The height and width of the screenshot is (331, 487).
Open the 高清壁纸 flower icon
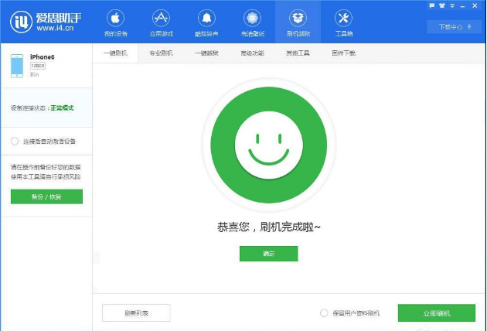(x=252, y=19)
